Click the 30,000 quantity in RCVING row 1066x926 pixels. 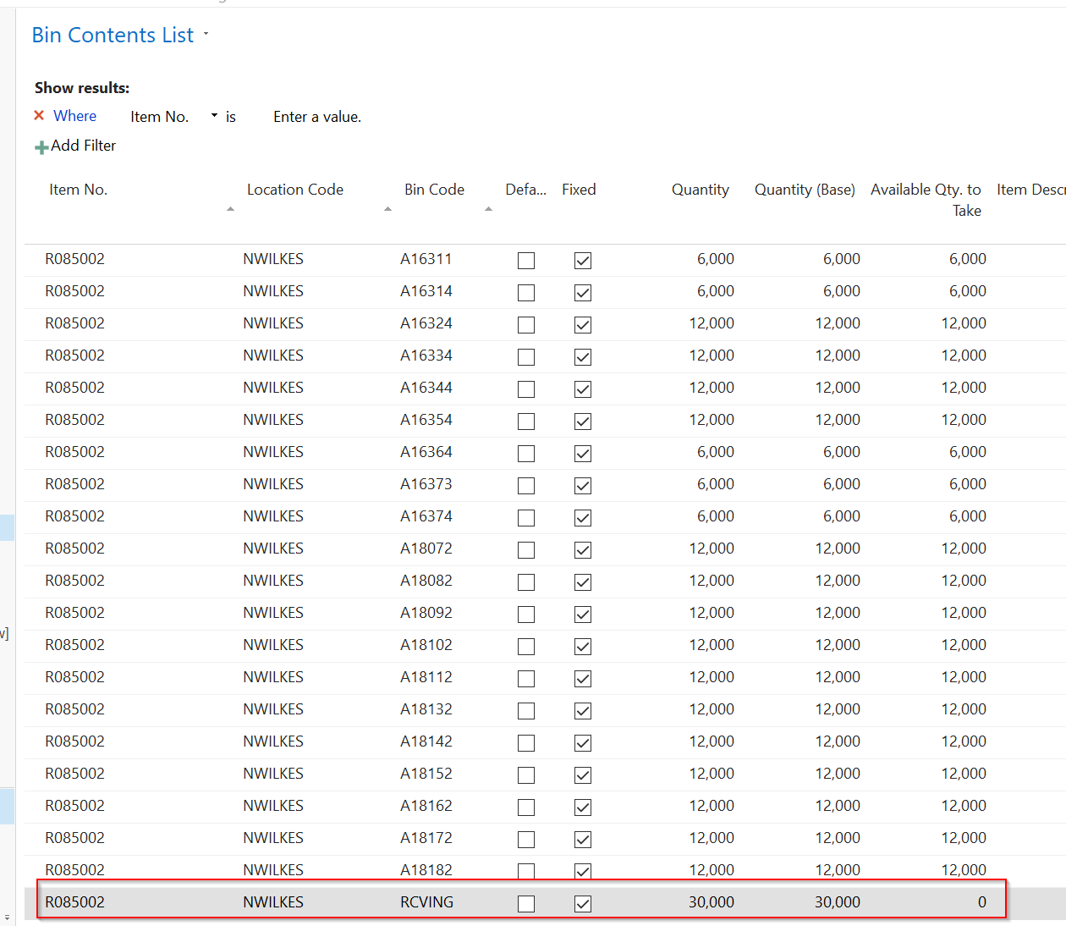[x=711, y=902]
